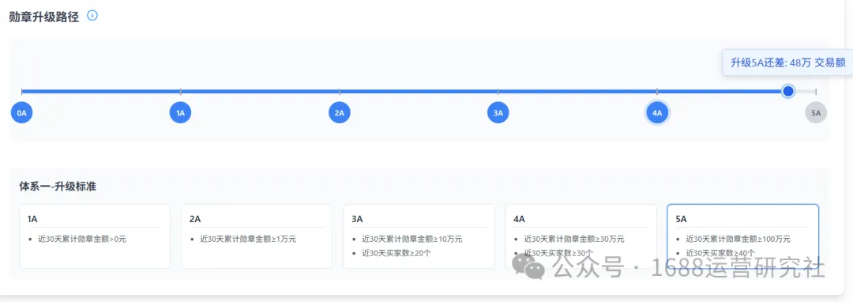Open the 2A upgrade standard card
The width and height of the screenshot is (853, 302).
(257, 236)
